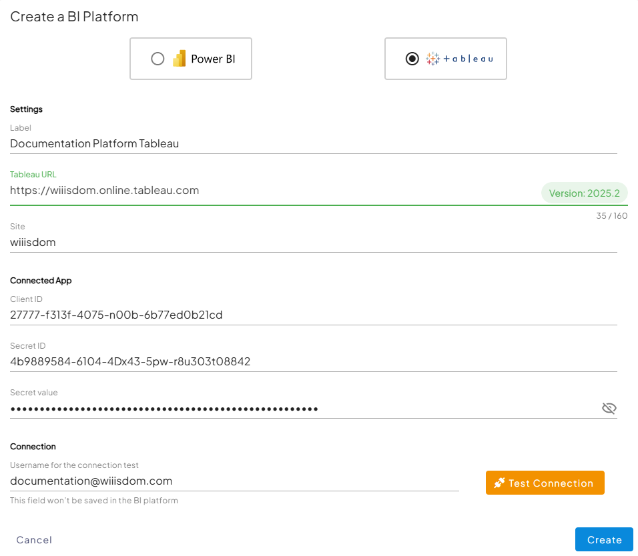Click 'Username for the connection test' label
638x556 pixels.
click(x=75, y=465)
